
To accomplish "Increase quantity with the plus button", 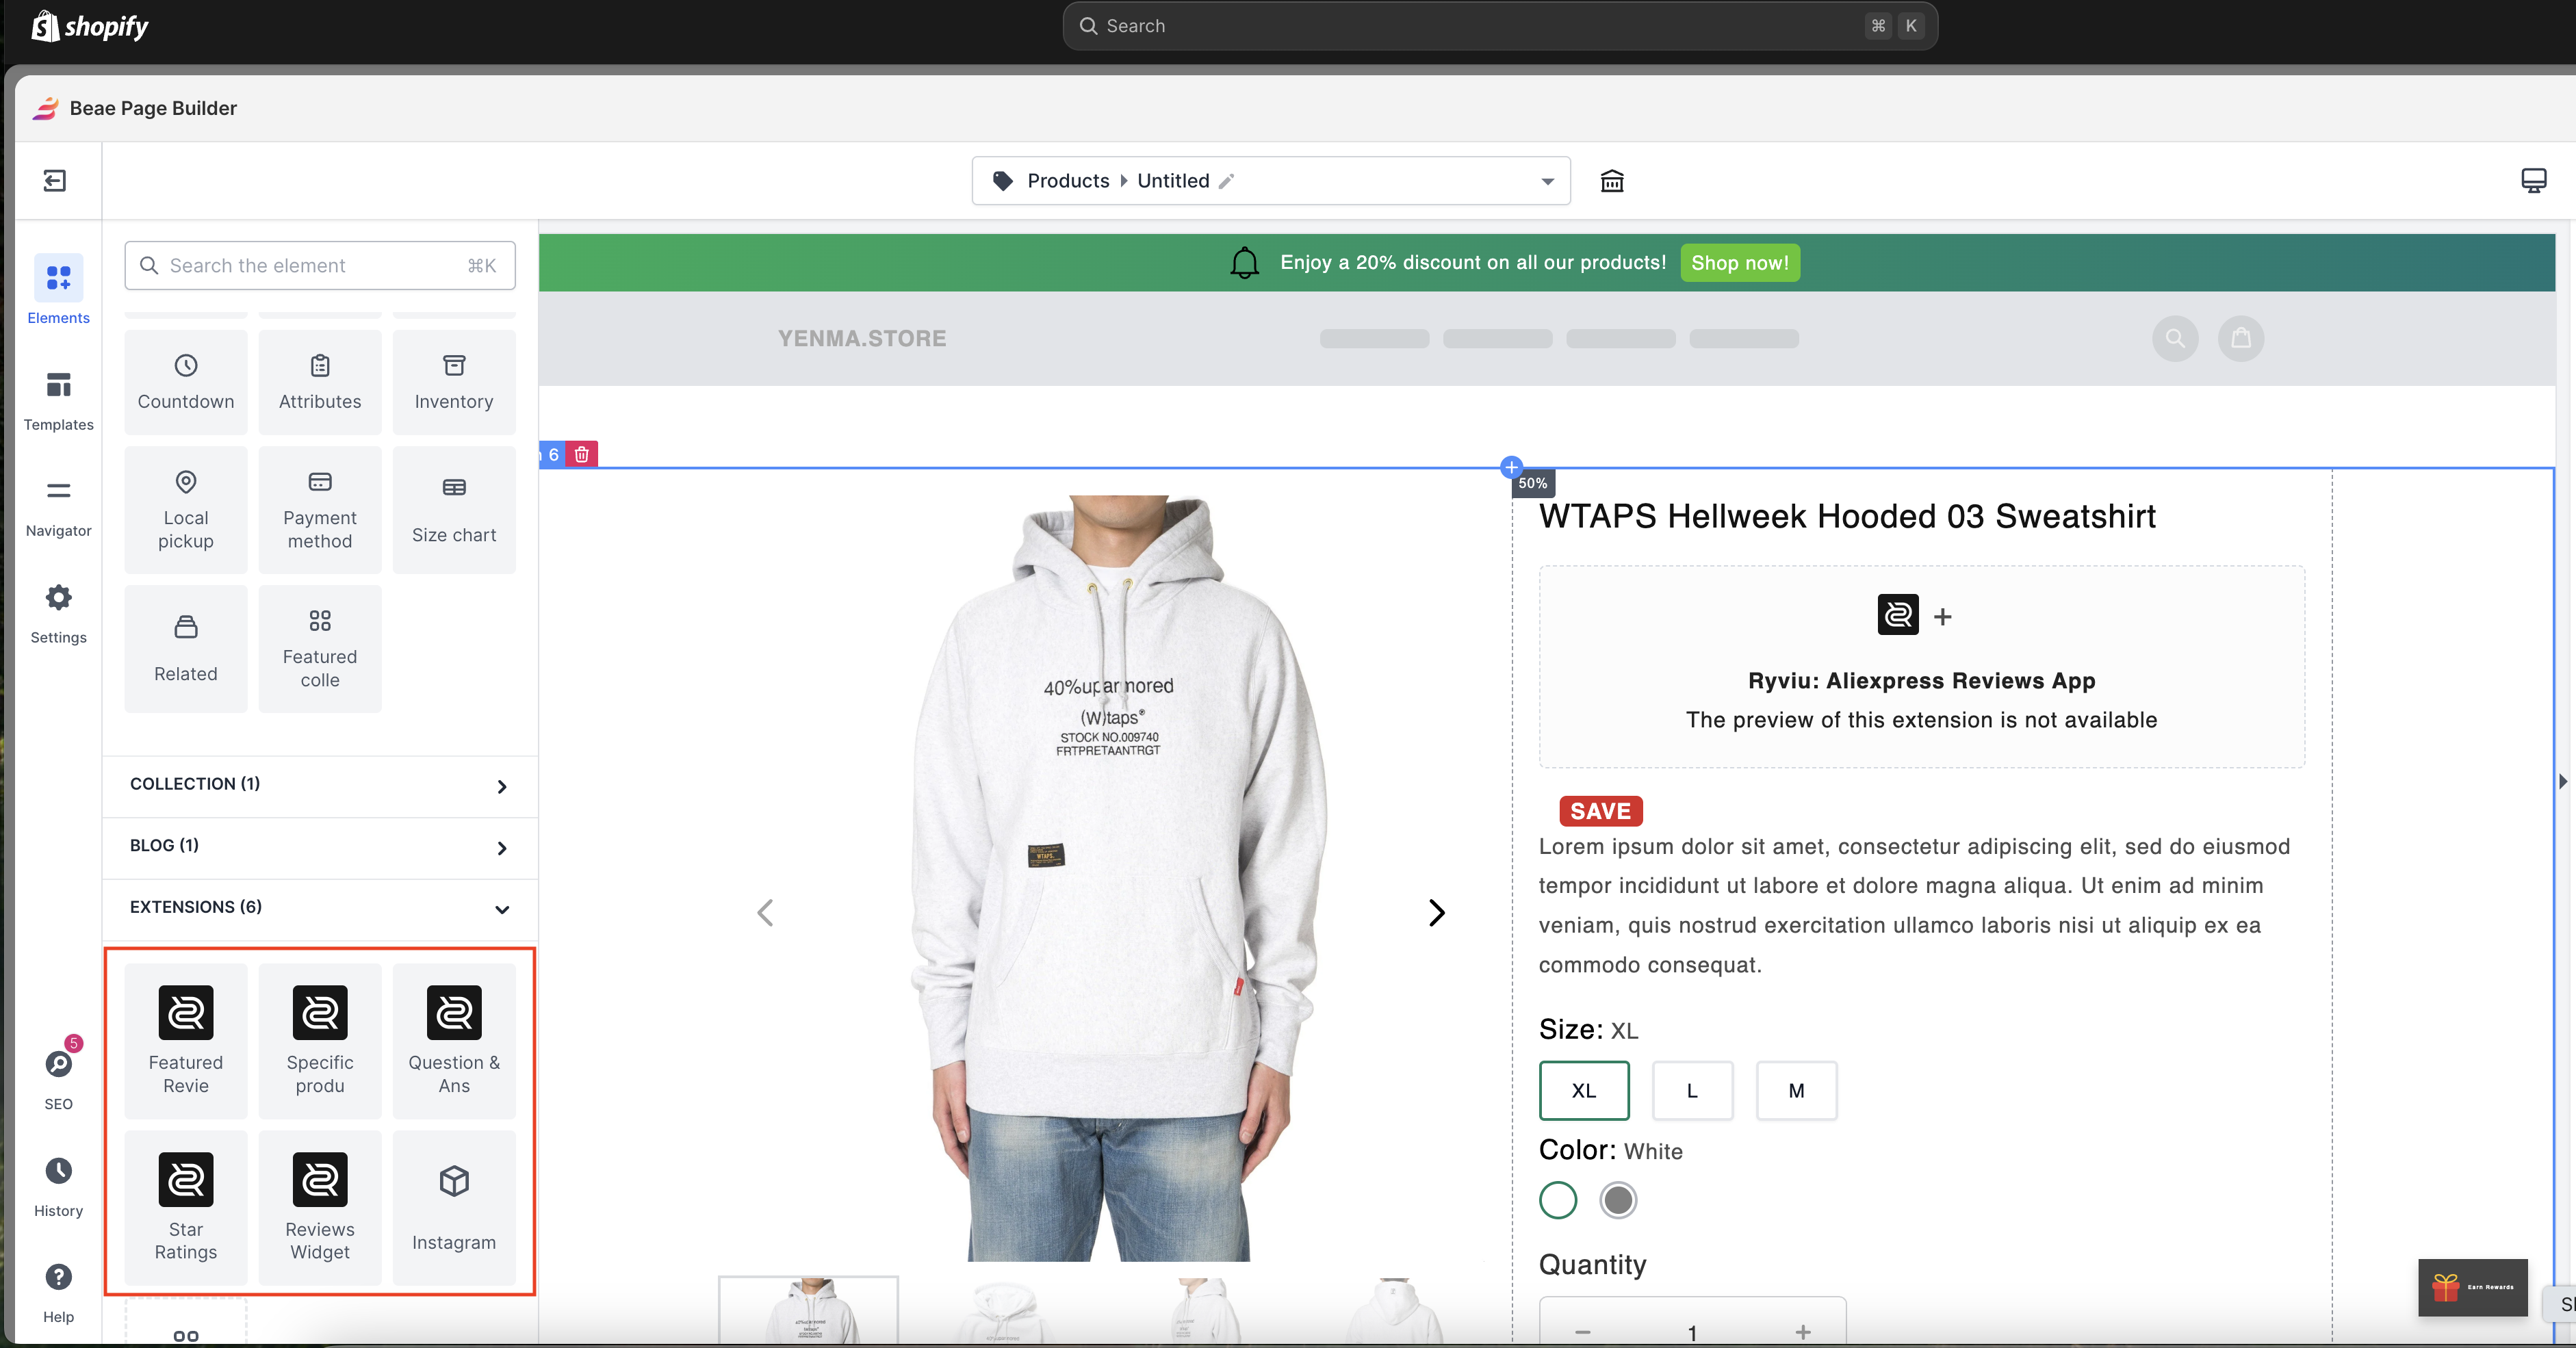I will (1803, 1332).
